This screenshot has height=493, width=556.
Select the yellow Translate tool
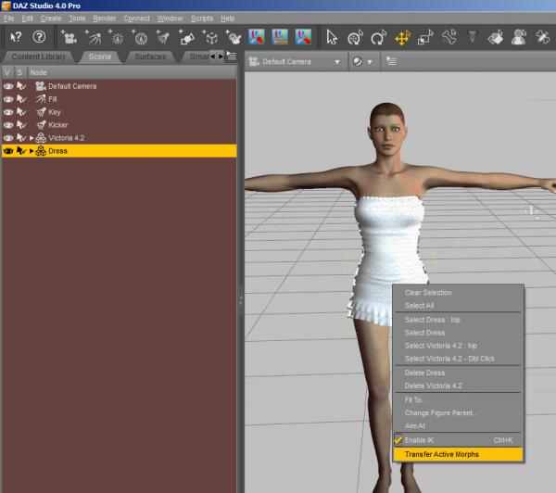(x=402, y=37)
